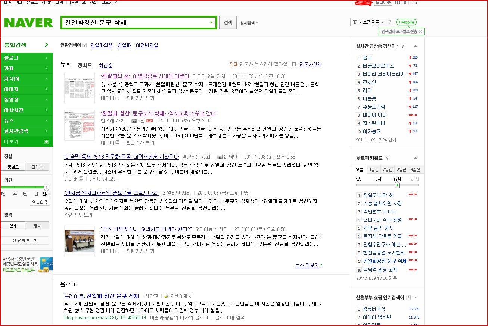488x326 pixels.
Task: Click help icon beside 연관검색어
Action: pyautogui.click(x=84, y=46)
